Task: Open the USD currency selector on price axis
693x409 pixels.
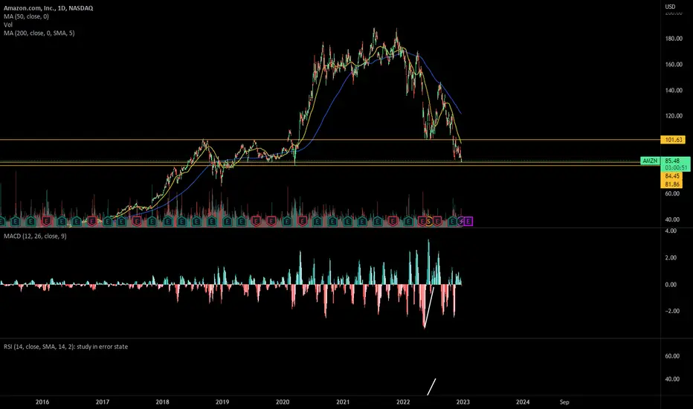Action: point(670,7)
